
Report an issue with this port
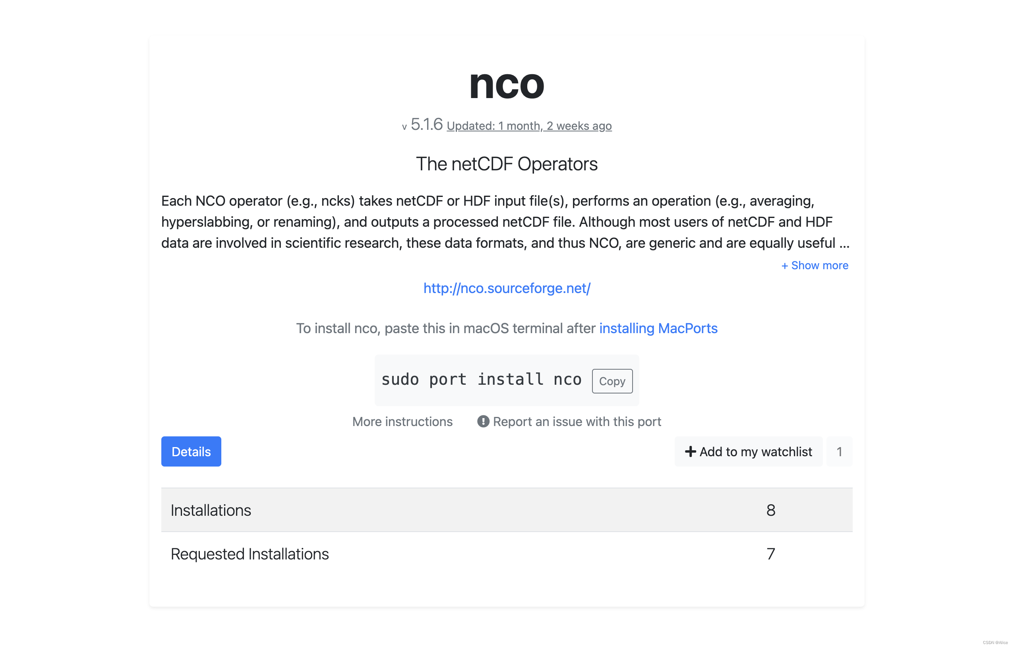[x=577, y=422]
